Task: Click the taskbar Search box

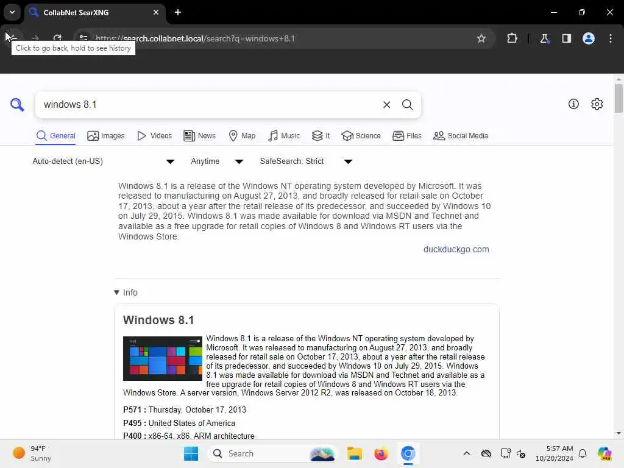Action: pos(272,453)
